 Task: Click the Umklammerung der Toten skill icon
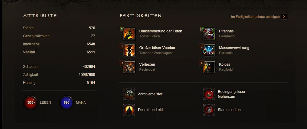click(x=129, y=34)
